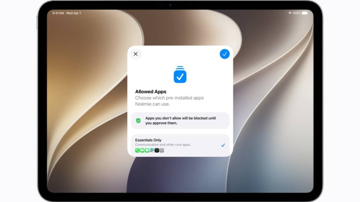Select the Phone app icon under Essentials
The height and width of the screenshot is (202, 360).
coord(137,150)
